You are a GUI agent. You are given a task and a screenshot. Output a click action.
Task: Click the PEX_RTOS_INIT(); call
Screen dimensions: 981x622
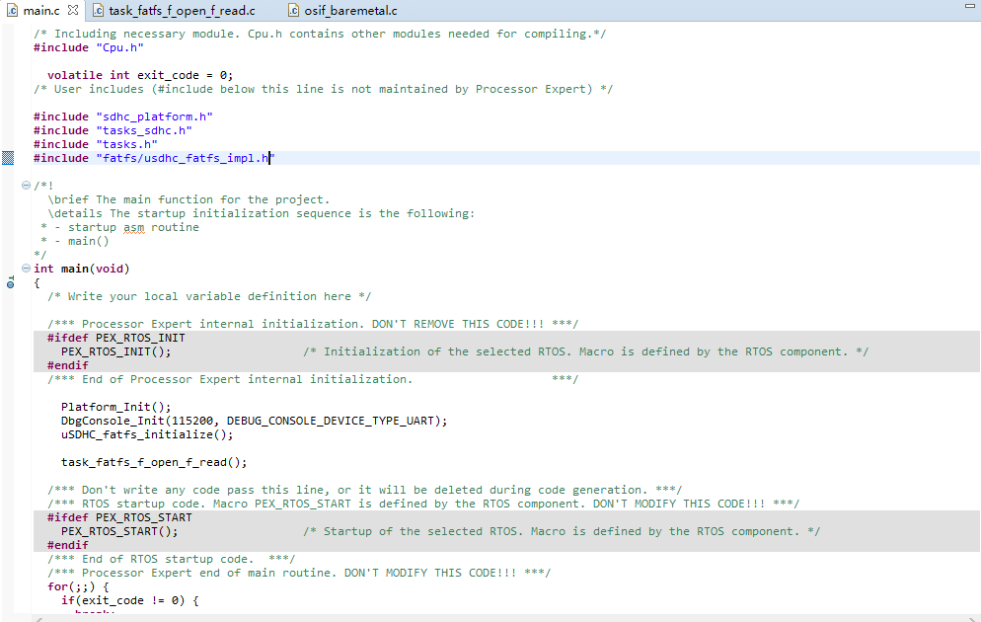pyautogui.click(x=115, y=351)
